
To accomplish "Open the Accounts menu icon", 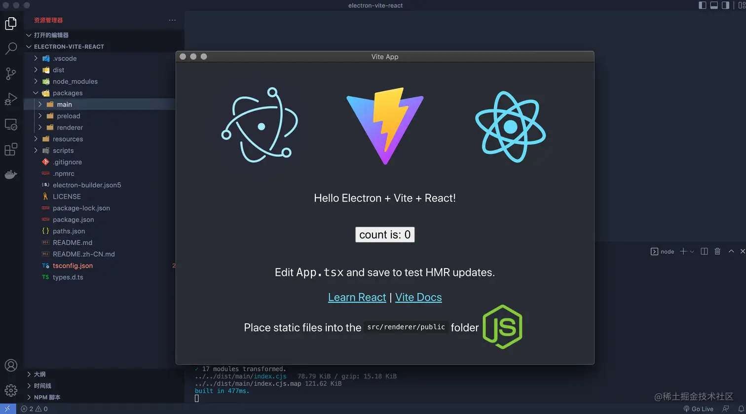I will pyautogui.click(x=11, y=365).
